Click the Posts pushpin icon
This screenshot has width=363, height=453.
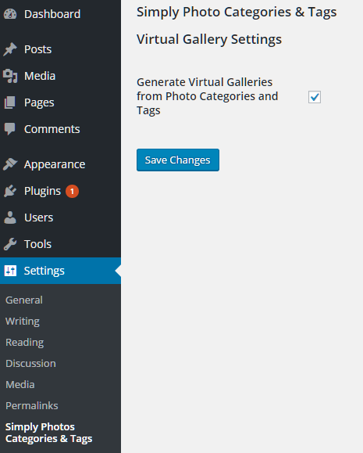(10, 49)
